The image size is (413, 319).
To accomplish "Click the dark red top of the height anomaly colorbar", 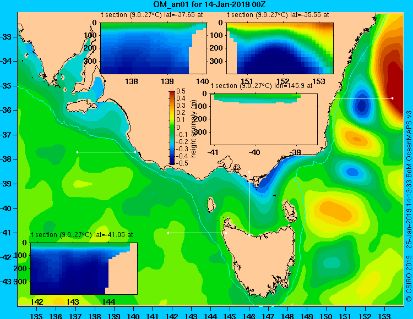I will [172, 93].
